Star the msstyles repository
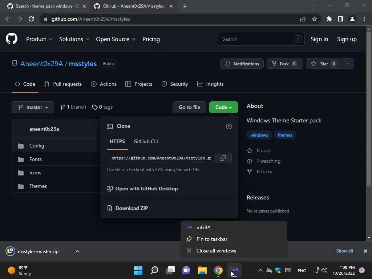 click(324, 64)
